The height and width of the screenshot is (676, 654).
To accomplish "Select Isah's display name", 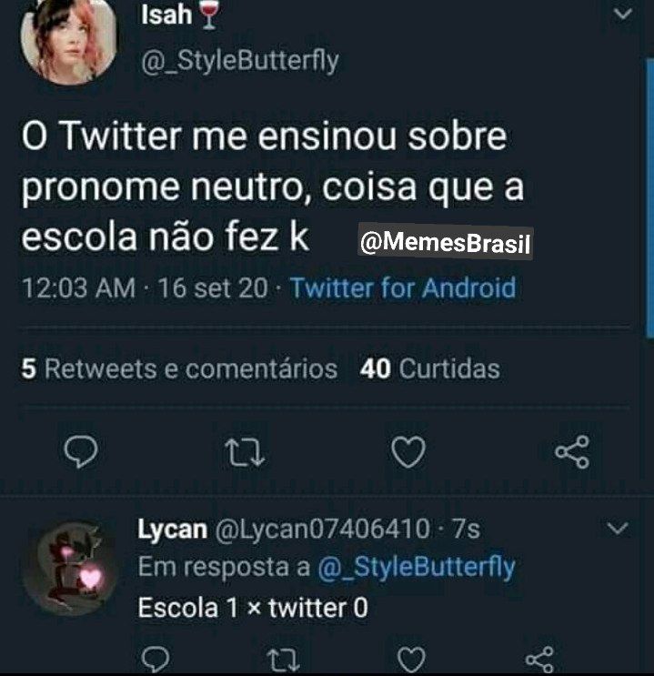I will (x=166, y=15).
